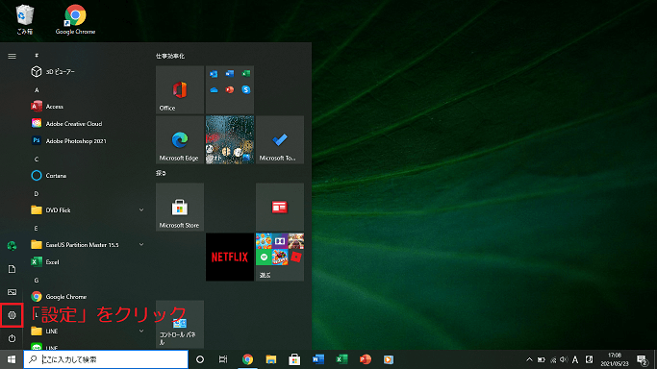Open the Microsoft Store tile
The image size is (657, 369).
point(180,207)
